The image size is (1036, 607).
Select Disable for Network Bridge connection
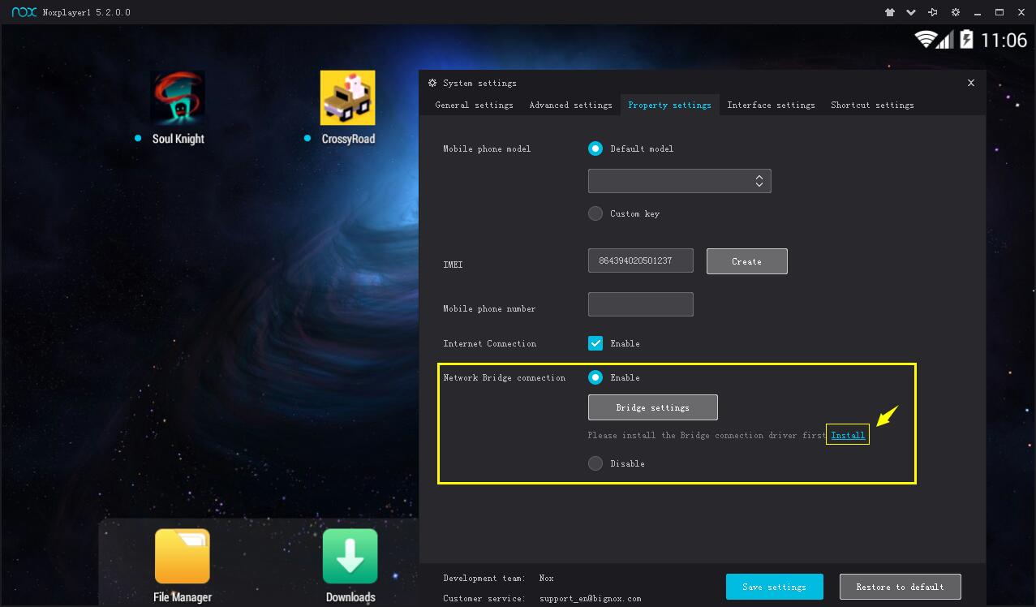coord(595,463)
